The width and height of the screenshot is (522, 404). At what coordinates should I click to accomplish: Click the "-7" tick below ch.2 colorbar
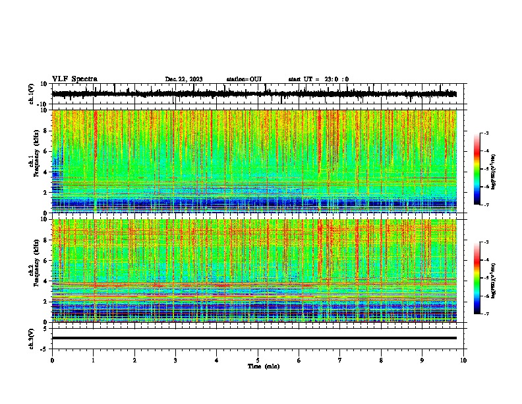pyautogui.click(x=486, y=314)
